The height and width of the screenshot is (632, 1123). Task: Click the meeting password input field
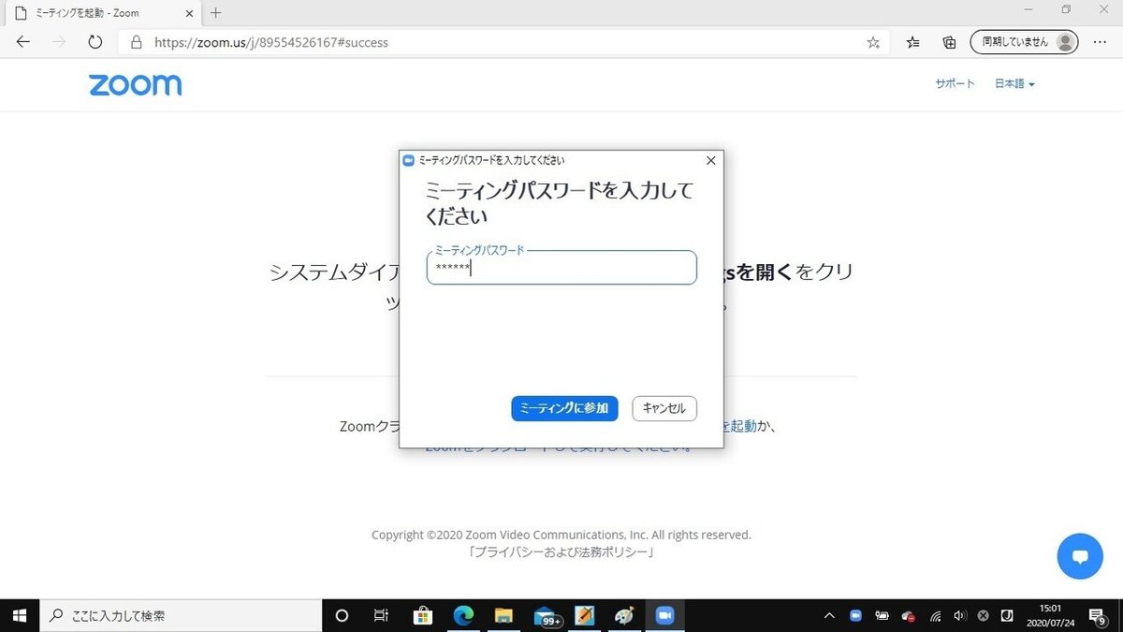(561, 268)
